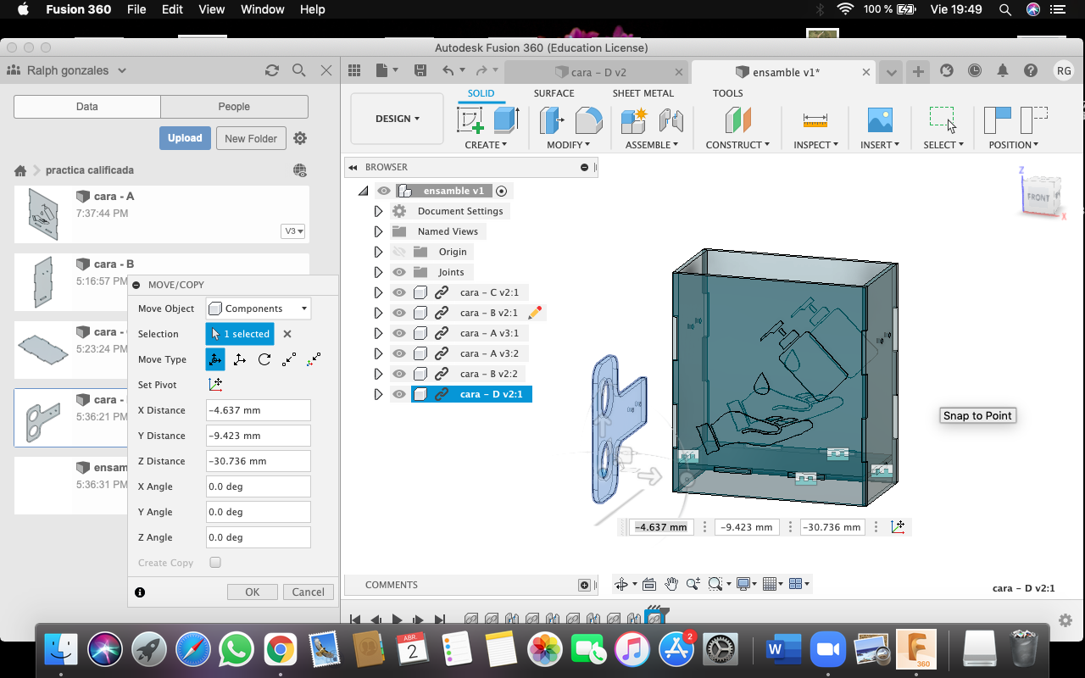Viewport: 1085px width, 678px height.
Task: Open the V3 version dropdown for cara - A
Action: pos(293,231)
